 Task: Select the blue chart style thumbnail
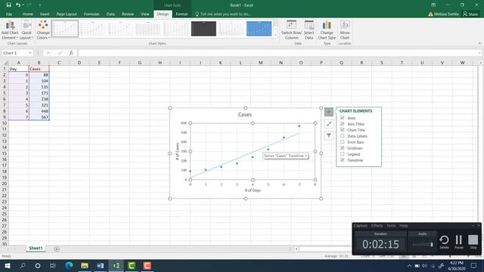click(x=259, y=29)
